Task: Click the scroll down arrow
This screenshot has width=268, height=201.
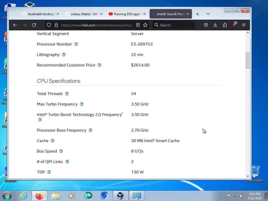Action: point(248,176)
